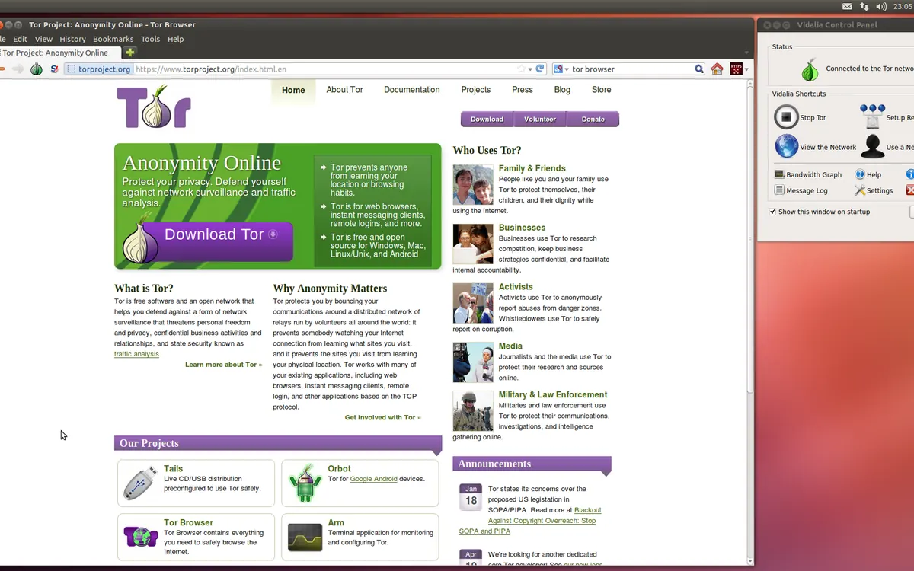Click the Torbutton onion icon in browser toolbar
914x571 pixels.
click(37, 69)
